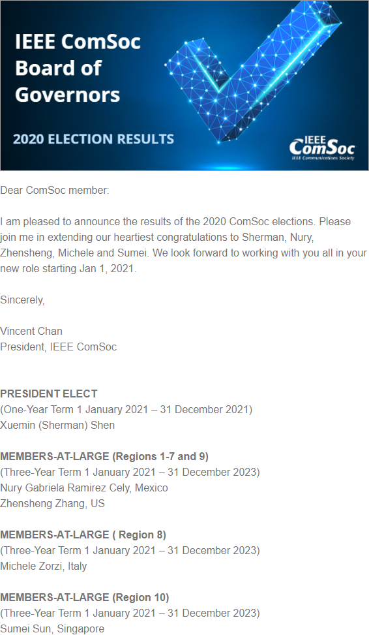Click the MEMBERS-AT-LARGE (Region 10) heading

point(85,597)
